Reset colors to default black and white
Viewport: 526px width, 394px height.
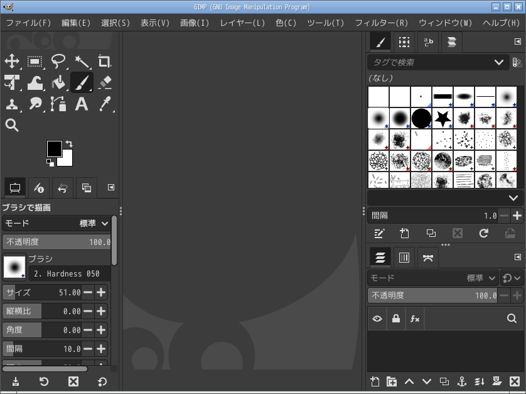[x=50, y=163]
